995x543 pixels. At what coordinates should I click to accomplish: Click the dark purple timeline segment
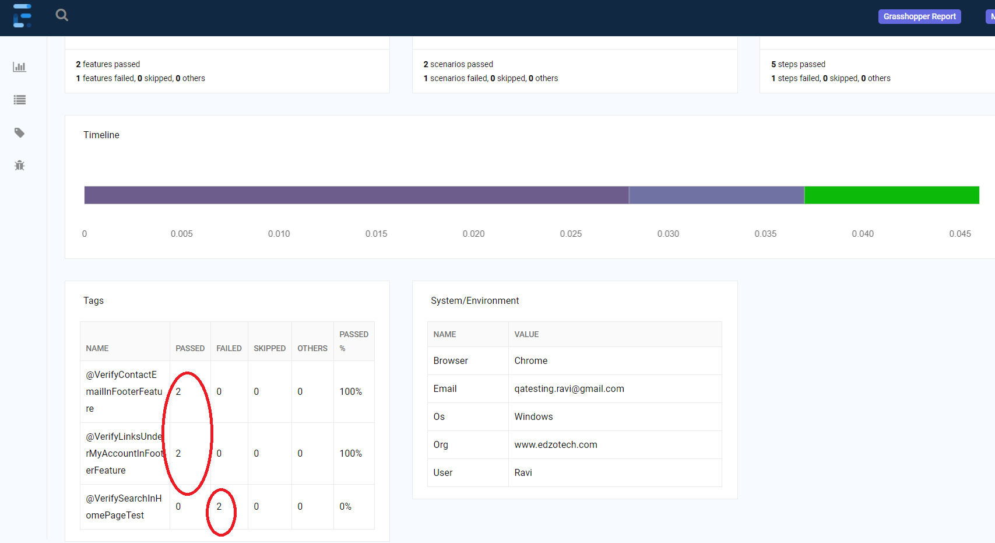point(356,195)
